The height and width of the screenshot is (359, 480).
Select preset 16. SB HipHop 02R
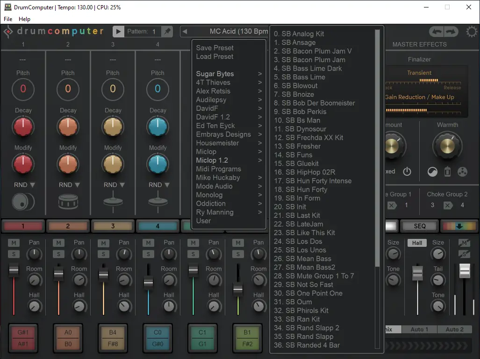tap(305, 172)
